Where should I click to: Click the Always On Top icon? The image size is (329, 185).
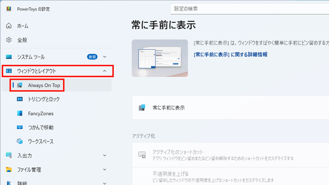(x=20, y=85)
